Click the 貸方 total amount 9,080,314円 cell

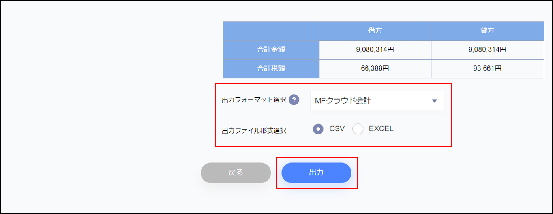487,49
